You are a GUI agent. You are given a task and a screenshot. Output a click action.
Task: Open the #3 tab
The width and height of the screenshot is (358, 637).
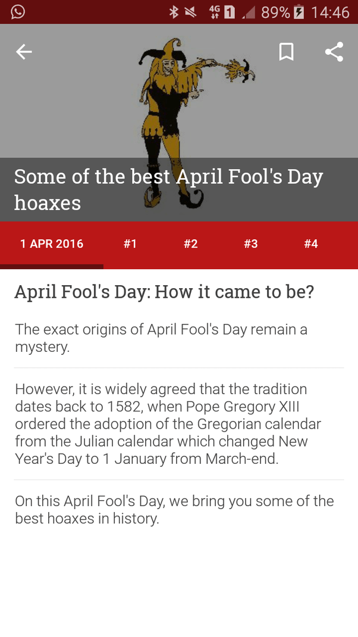click(x=251, y=243)
